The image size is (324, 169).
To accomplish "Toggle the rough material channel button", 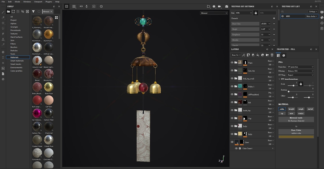I will (301, 109).
